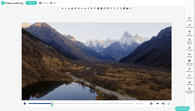The width and height of the screenshot is (195, 111).
Task: Open Add Text tool
Action: click(189, 19)
